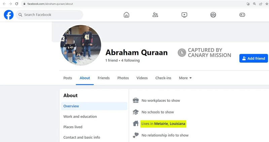Open the Photos tab
The height and width of the screenshot is (142, 269).
click(x=123, y=78)
